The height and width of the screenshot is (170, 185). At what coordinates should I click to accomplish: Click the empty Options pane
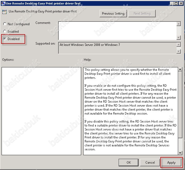[41, 111]
